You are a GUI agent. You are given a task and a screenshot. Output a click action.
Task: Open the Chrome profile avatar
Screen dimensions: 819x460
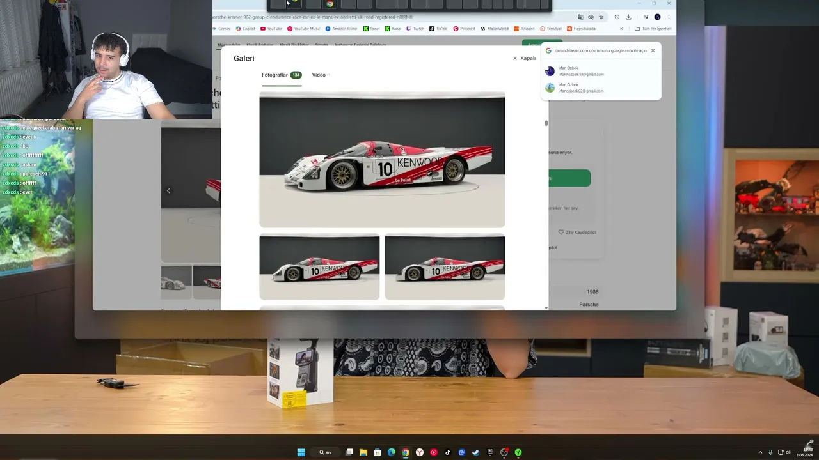(657, 17)
